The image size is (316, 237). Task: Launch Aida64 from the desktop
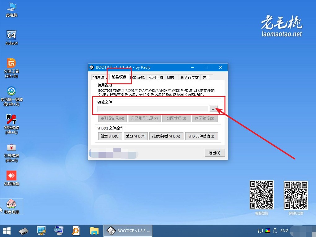(11, 38)
